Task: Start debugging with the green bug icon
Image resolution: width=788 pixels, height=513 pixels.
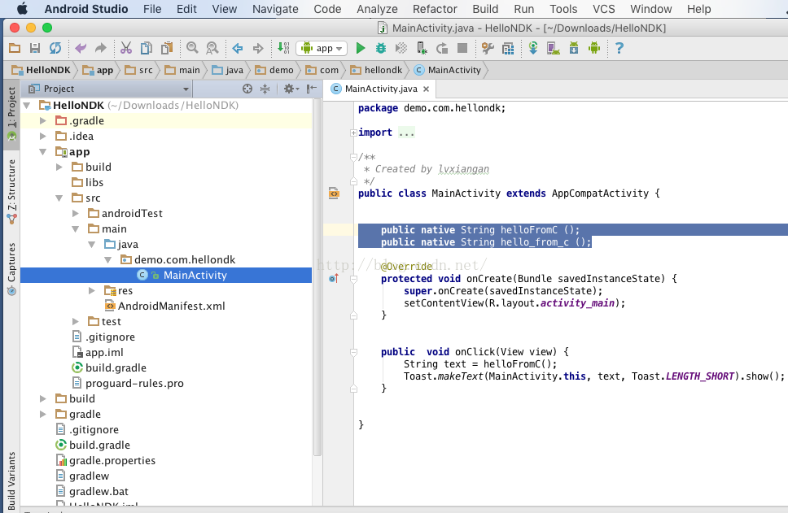Action: click(381, 48)
